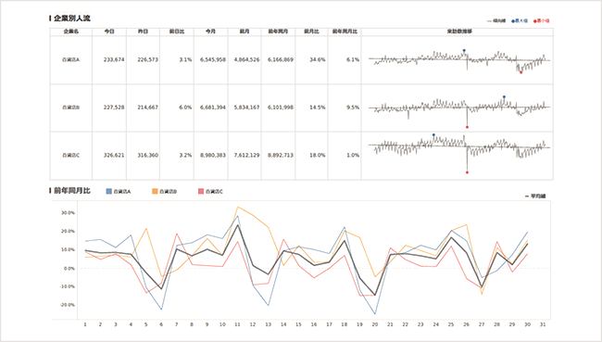602x342 pixels.
Task: Toggle the orange 百貨店B series swatch
Action: point(155,191)
